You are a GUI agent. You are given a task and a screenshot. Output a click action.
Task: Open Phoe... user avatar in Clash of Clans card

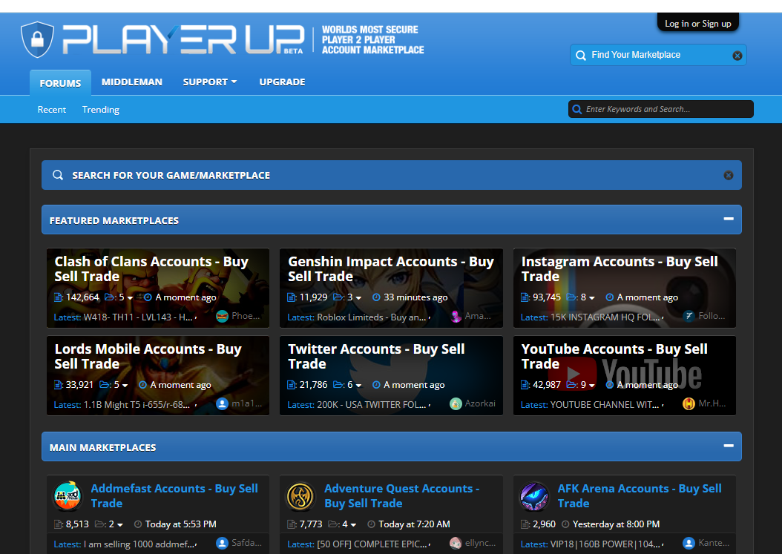tap(222, 316)
